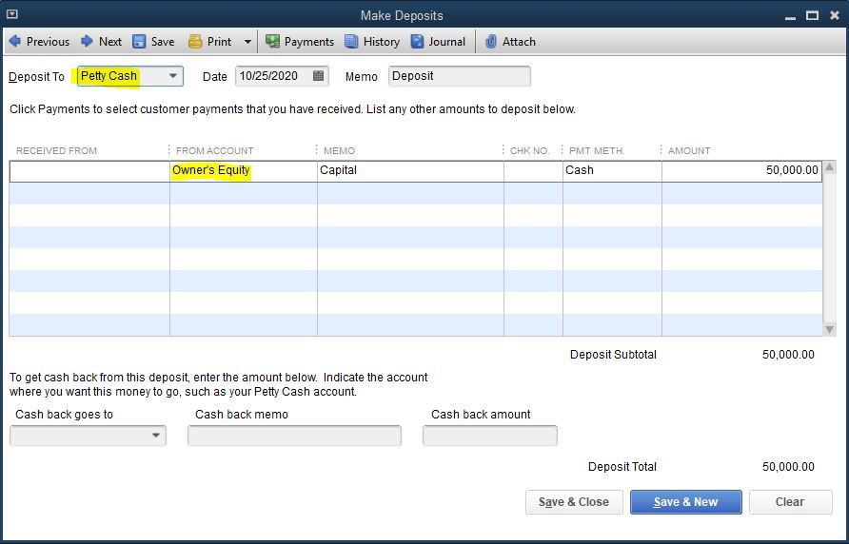This screenshot has height=544, width=849.
Task: View transaction History icon
Action: point(351,42)
